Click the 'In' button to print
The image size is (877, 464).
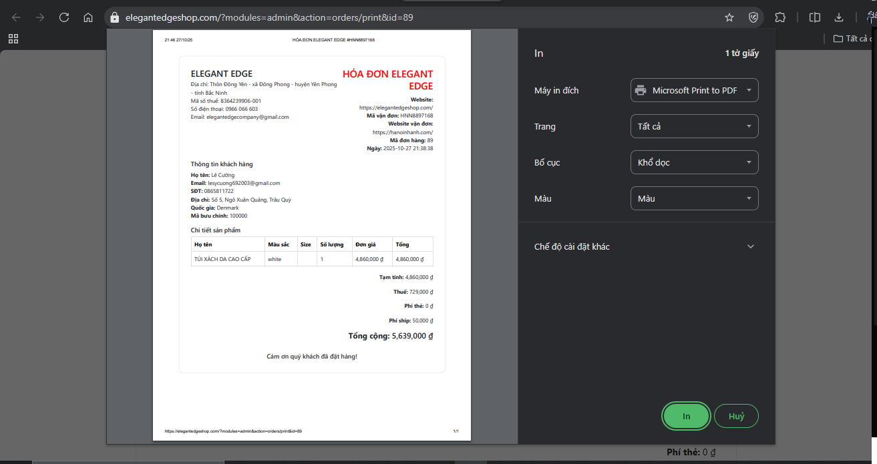[686, 416]
